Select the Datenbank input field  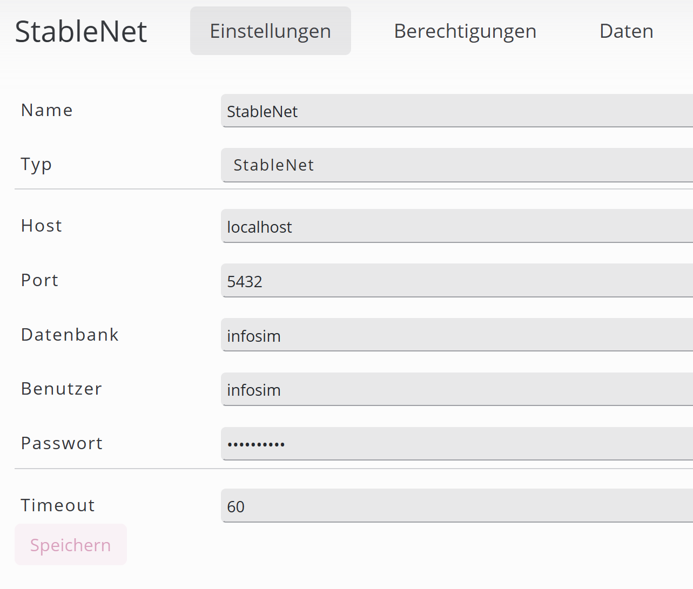click(457, 336)
